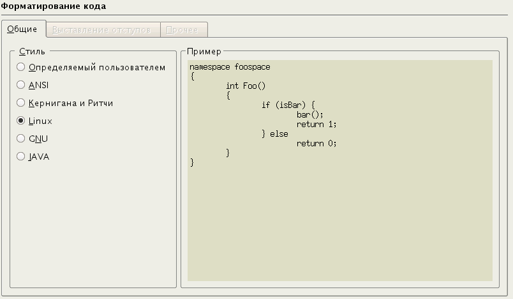Open the Выставление отступов tab
This screenshot has width=513, height=299.
102,30
